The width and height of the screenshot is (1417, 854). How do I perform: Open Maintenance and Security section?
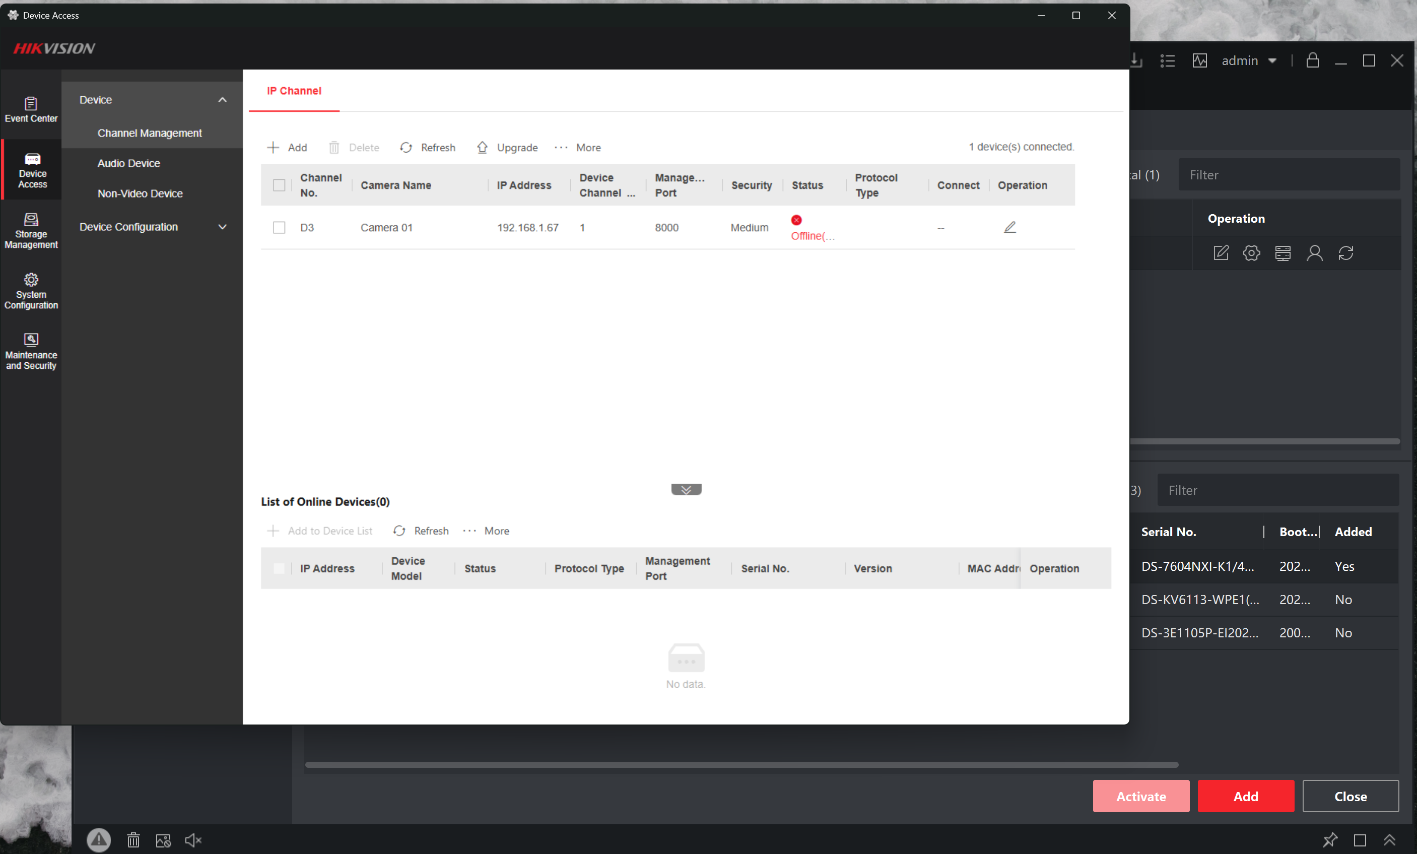[x=31, y=351]
